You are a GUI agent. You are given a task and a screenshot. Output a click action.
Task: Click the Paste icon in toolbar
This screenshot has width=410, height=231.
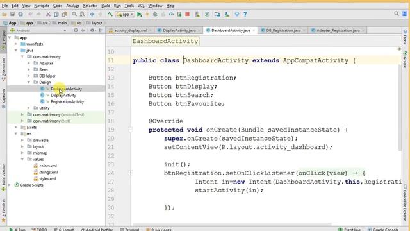pyautogui.click(x=64, y=14)
